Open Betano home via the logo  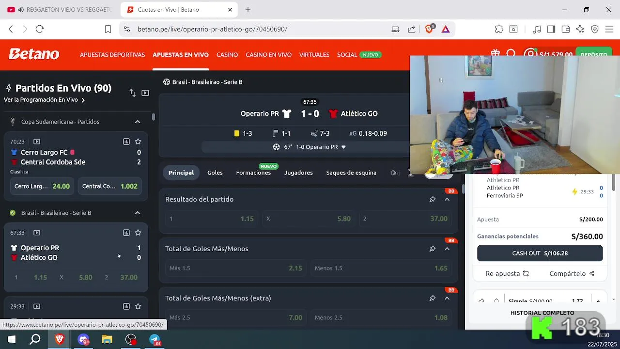pos(34,54)
